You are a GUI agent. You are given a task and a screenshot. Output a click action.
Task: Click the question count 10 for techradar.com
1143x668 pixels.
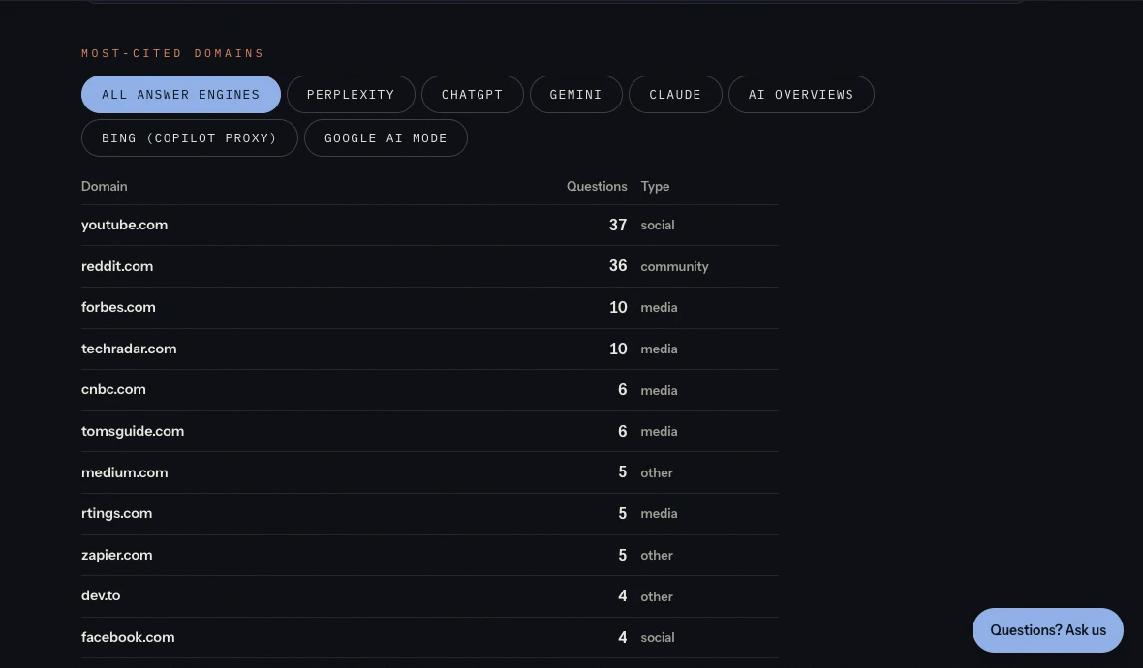coord(618,349)
